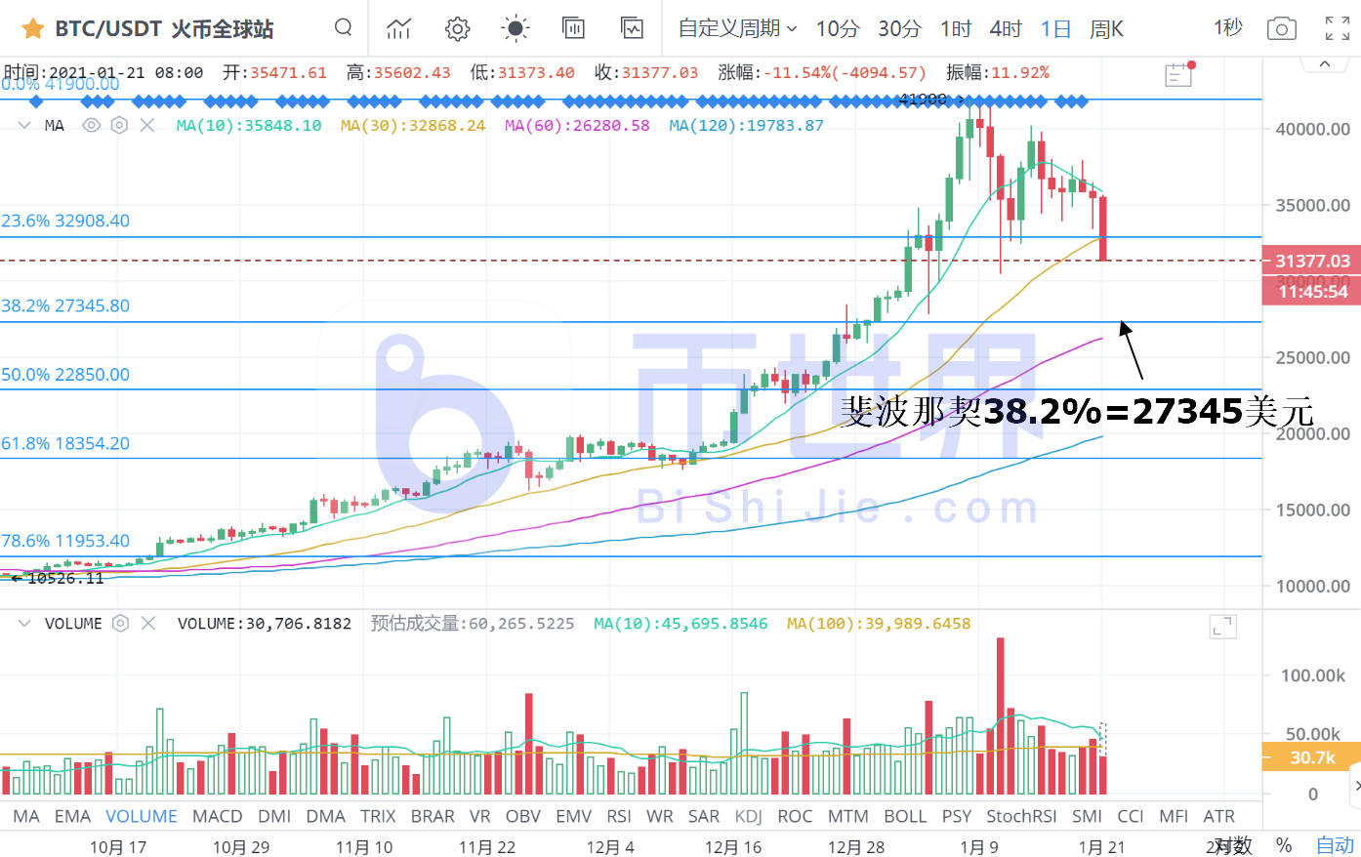Open the 自定义周期 period dropdown
Screen dimensions: 1361x857
(729, 28)
